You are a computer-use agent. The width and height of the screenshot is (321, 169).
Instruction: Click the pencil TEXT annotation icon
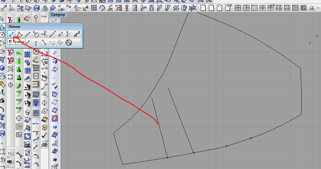pyautogui.click(x=36, y=60)
